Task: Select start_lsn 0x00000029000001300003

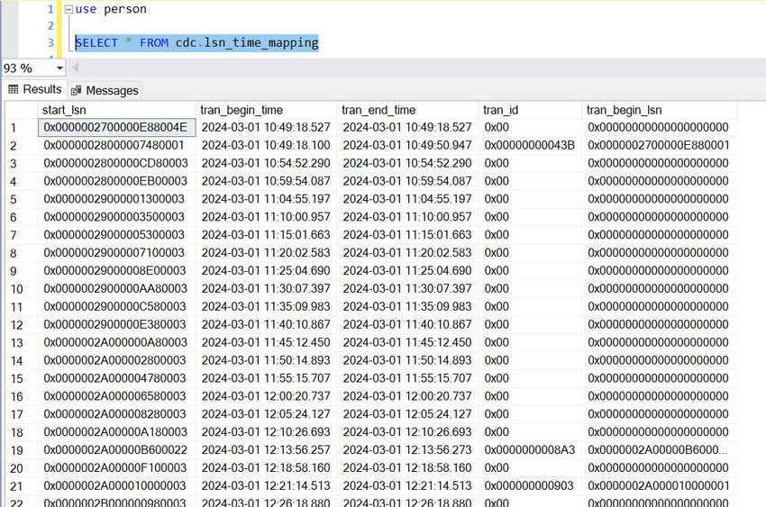Action: click(x=116, y=199)
